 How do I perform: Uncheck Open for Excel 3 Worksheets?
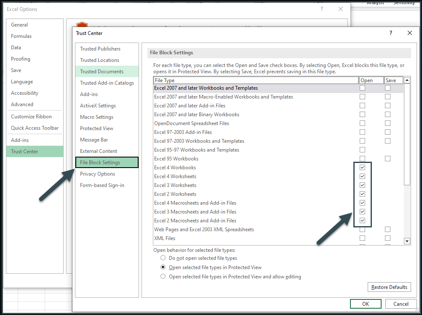point(362,185)
